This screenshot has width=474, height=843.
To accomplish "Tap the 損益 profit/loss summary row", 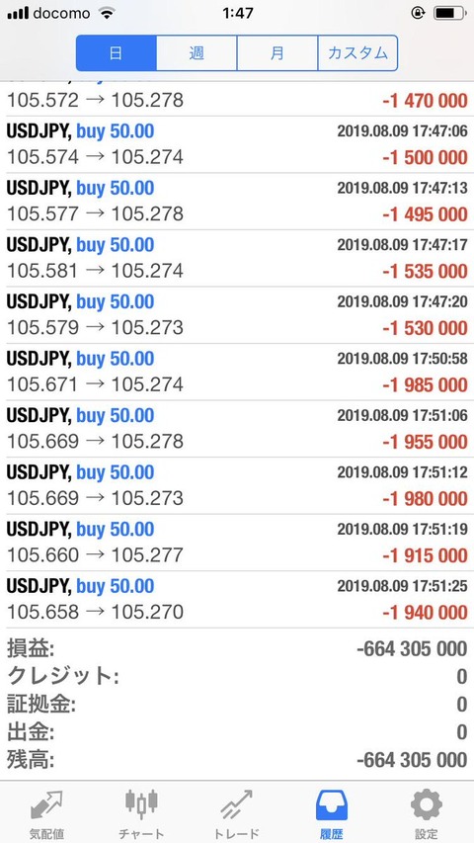I will 237,649.
